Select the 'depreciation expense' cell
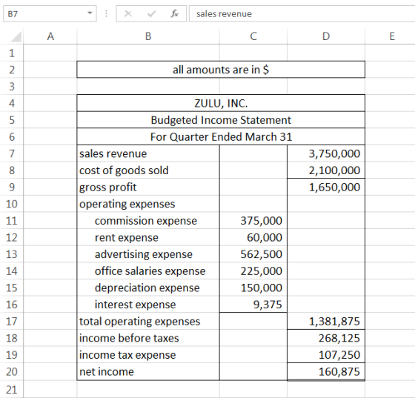 pos(148,288)
